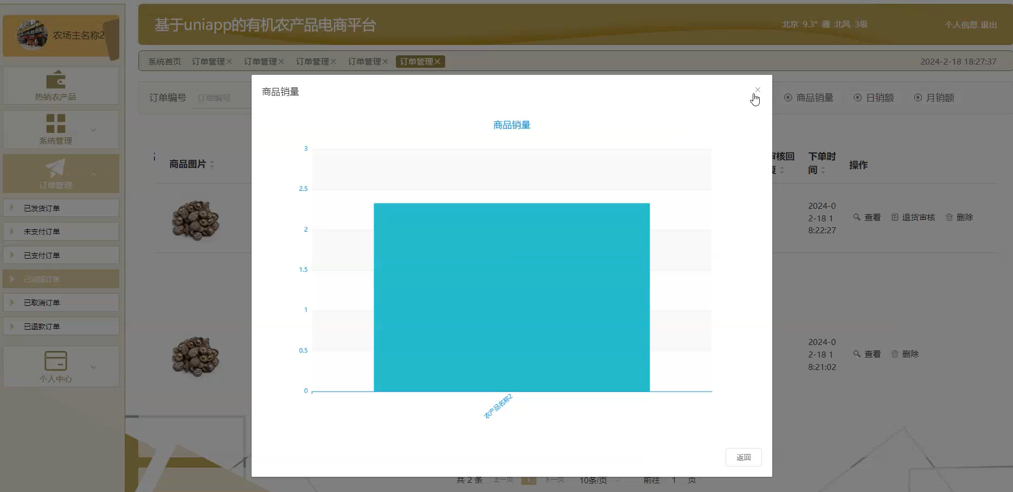Open 已退款订单 in the sidebar
The image size is (1013, 492).
tap(61, 327)
